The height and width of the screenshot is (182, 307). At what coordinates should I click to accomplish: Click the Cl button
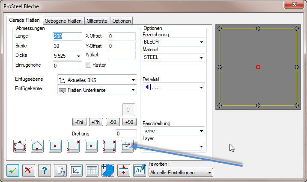(x=129, y=110)
